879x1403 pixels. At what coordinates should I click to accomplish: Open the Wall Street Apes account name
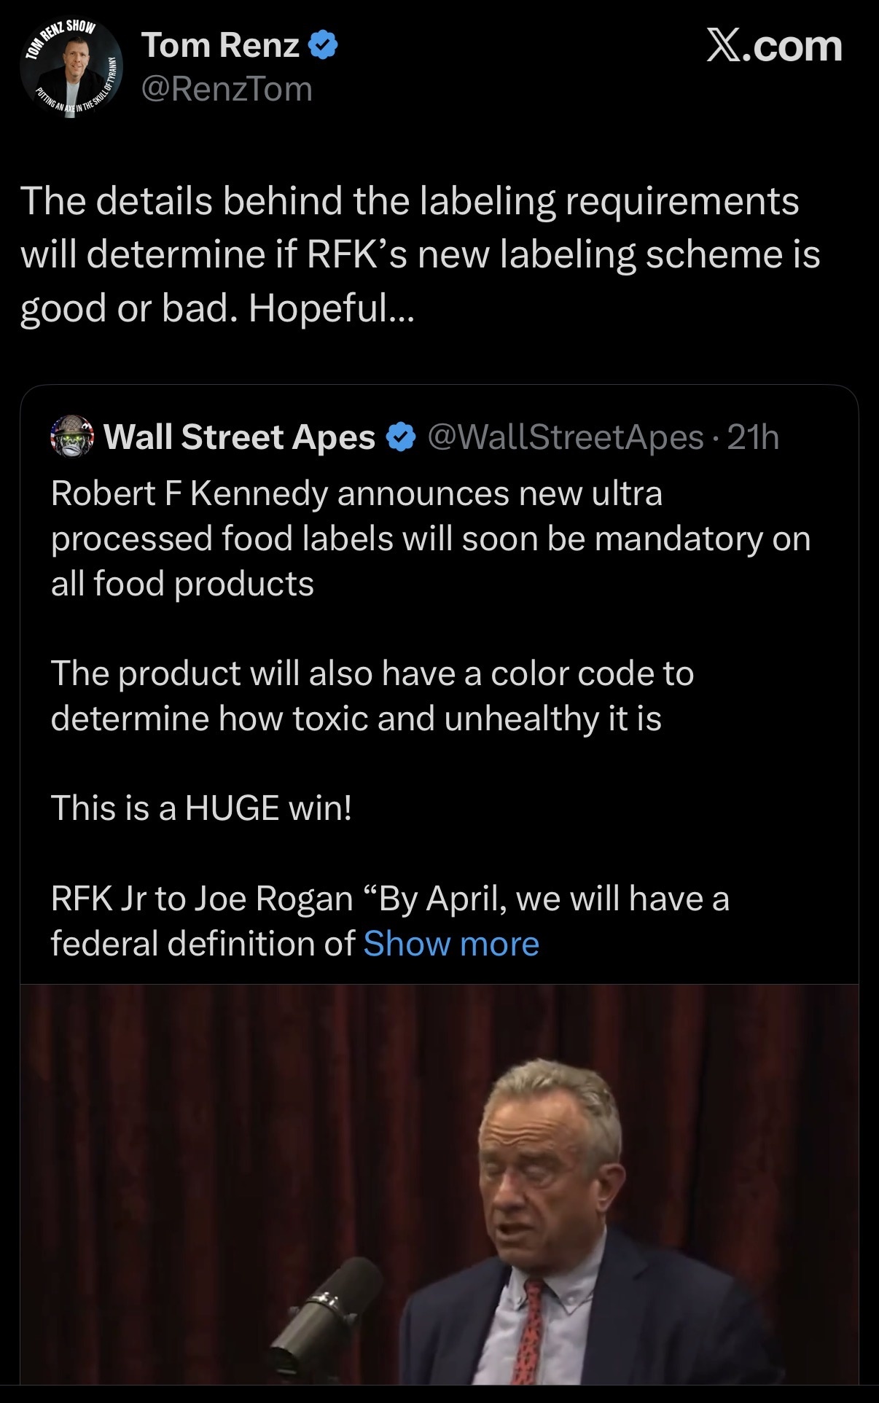point(239,437)
